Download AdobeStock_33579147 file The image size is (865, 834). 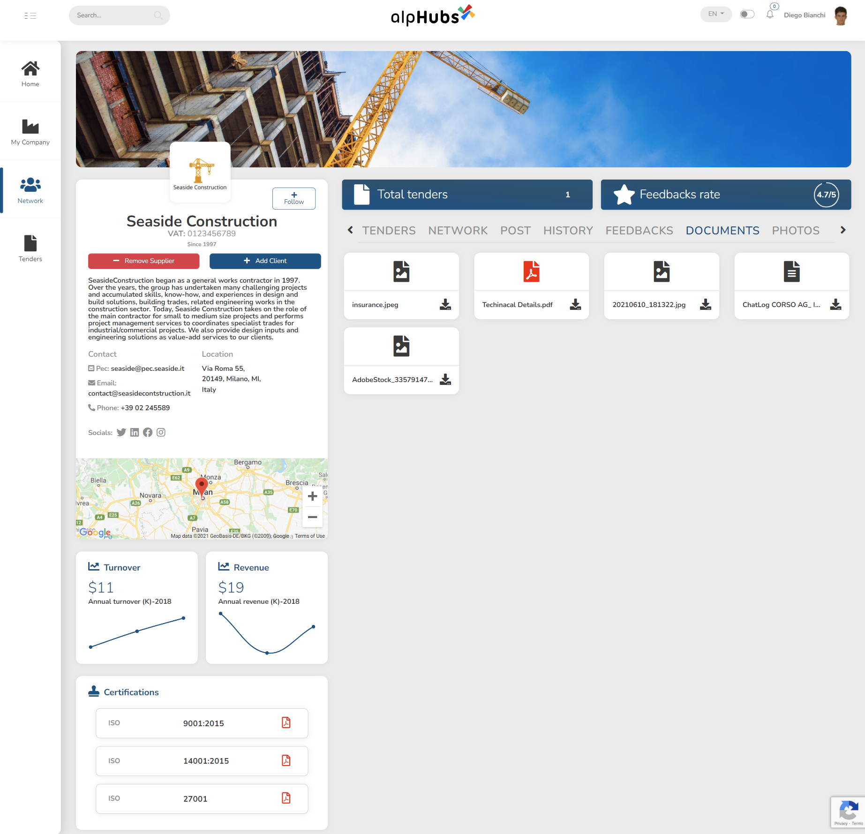point(445,380)
